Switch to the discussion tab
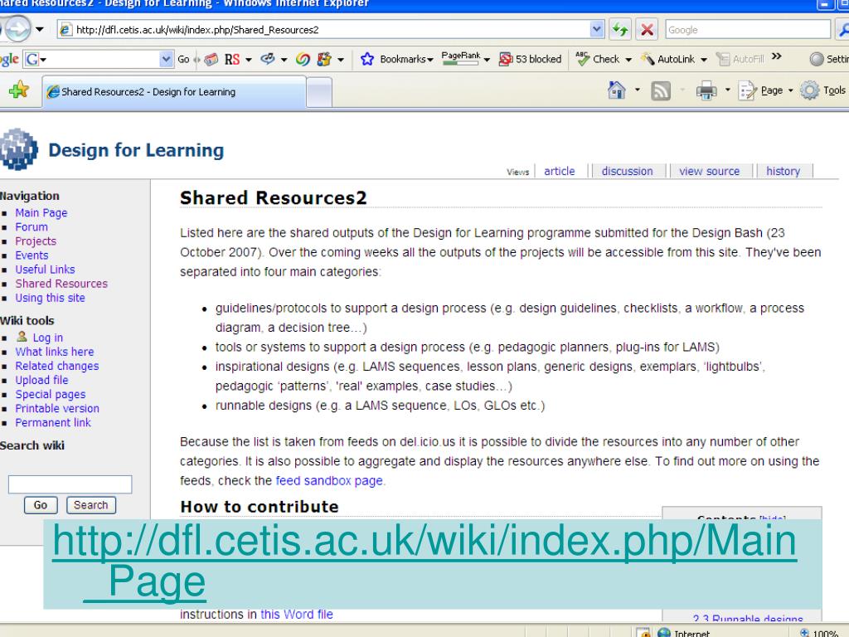The image size is (849, 637). click(627, 171)
